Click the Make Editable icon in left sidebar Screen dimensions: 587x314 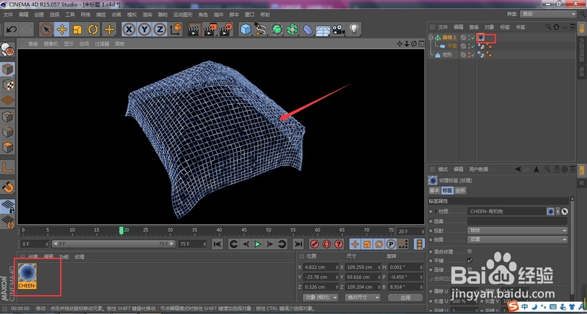(8, 49)
